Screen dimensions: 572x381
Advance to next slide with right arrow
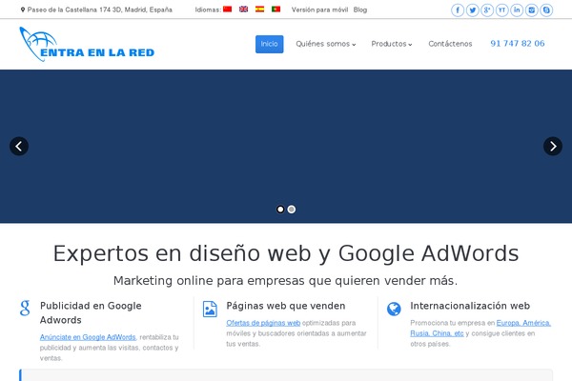[553, 146]
